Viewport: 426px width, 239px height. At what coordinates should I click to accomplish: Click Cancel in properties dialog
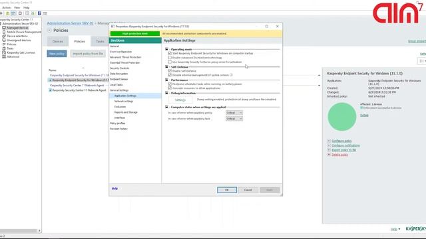pos(248,190)
